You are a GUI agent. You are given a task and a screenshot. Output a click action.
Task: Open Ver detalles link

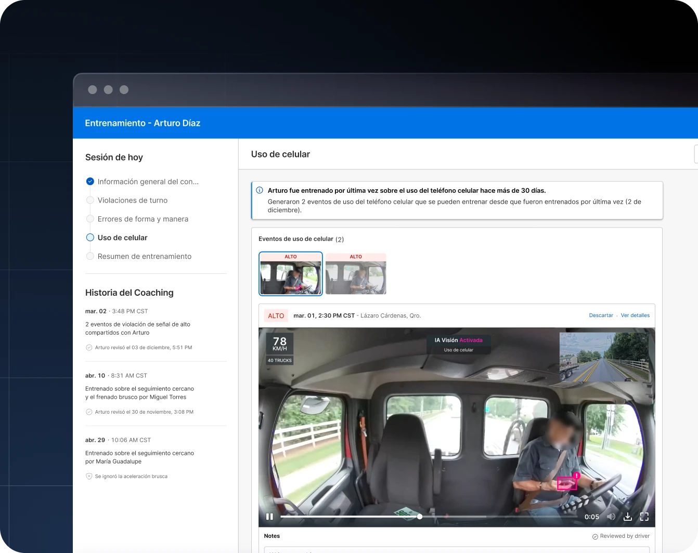[635, 315]
